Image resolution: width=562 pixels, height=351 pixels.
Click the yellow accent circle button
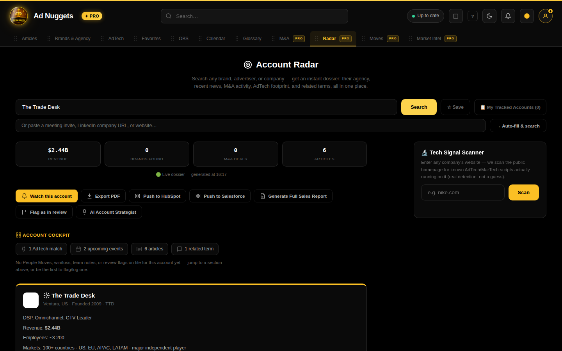point(527,16)
